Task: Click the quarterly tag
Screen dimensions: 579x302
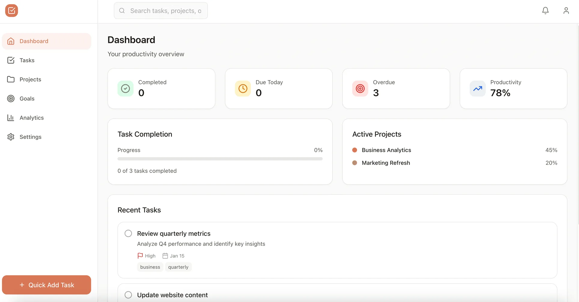Action: pyautogui.click(x=178, y=267)
